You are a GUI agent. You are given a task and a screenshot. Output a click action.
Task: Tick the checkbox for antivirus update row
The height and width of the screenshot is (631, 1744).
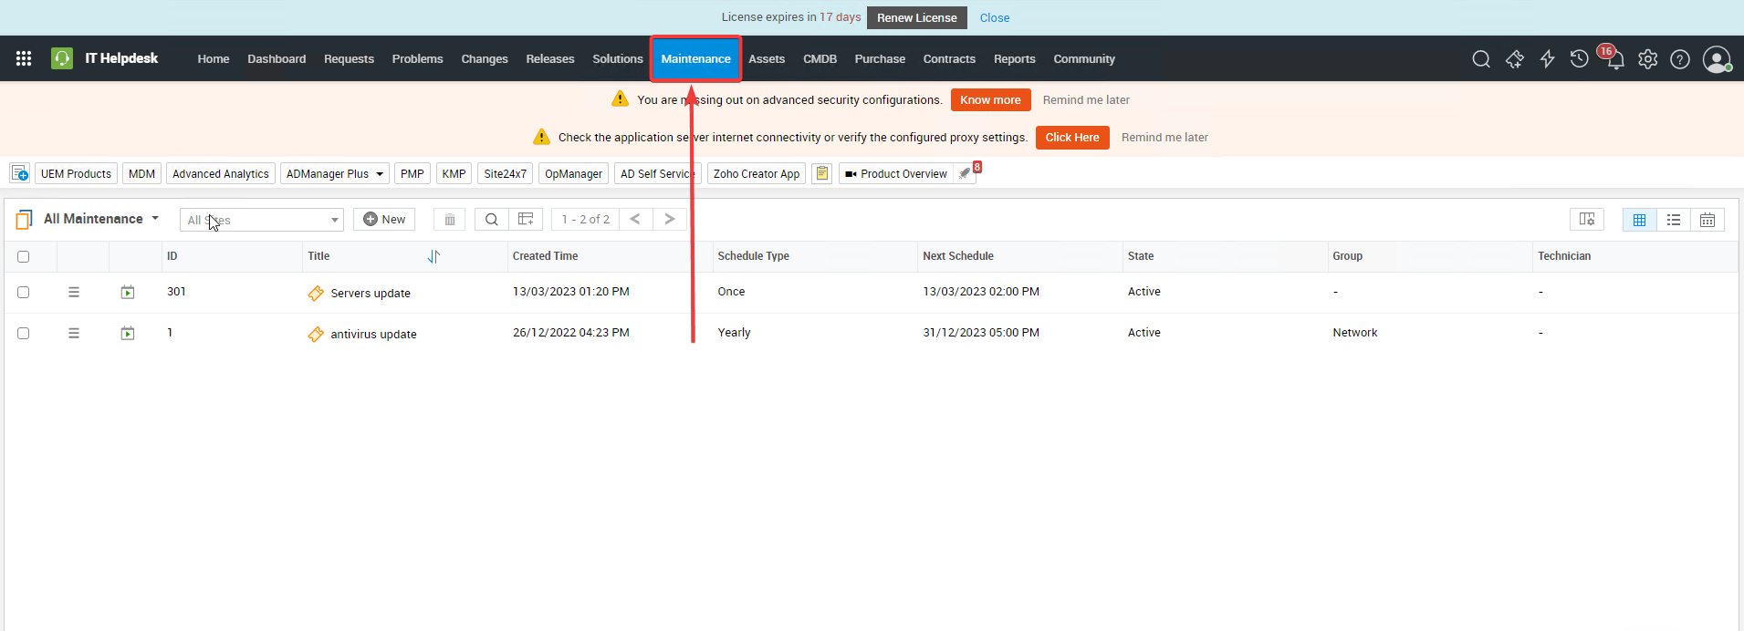(x=24, y=334)
